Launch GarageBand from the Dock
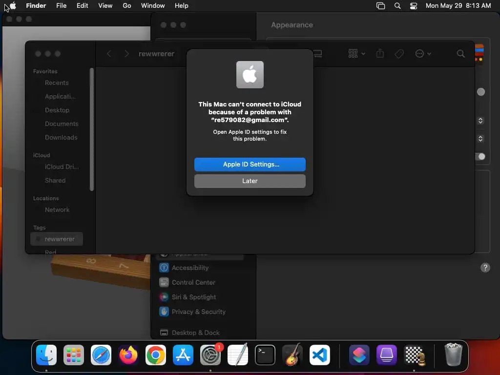This screenshot has width=500, height=375. coord(292,355)
